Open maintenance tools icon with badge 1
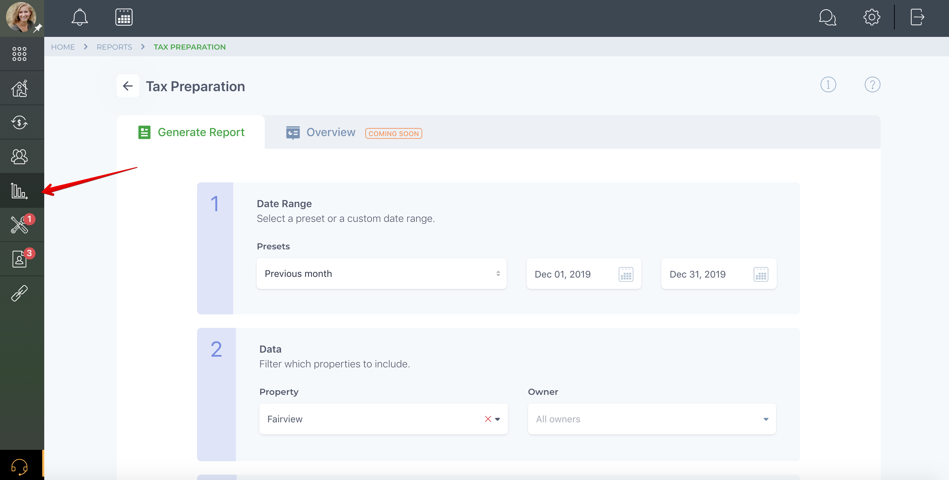 (19, 225)
